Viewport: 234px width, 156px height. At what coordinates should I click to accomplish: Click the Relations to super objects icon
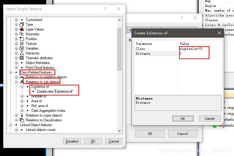(22, 115)
